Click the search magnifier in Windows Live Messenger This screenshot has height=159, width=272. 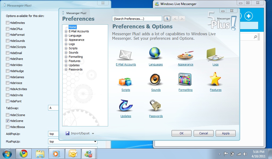coord(255,37)
